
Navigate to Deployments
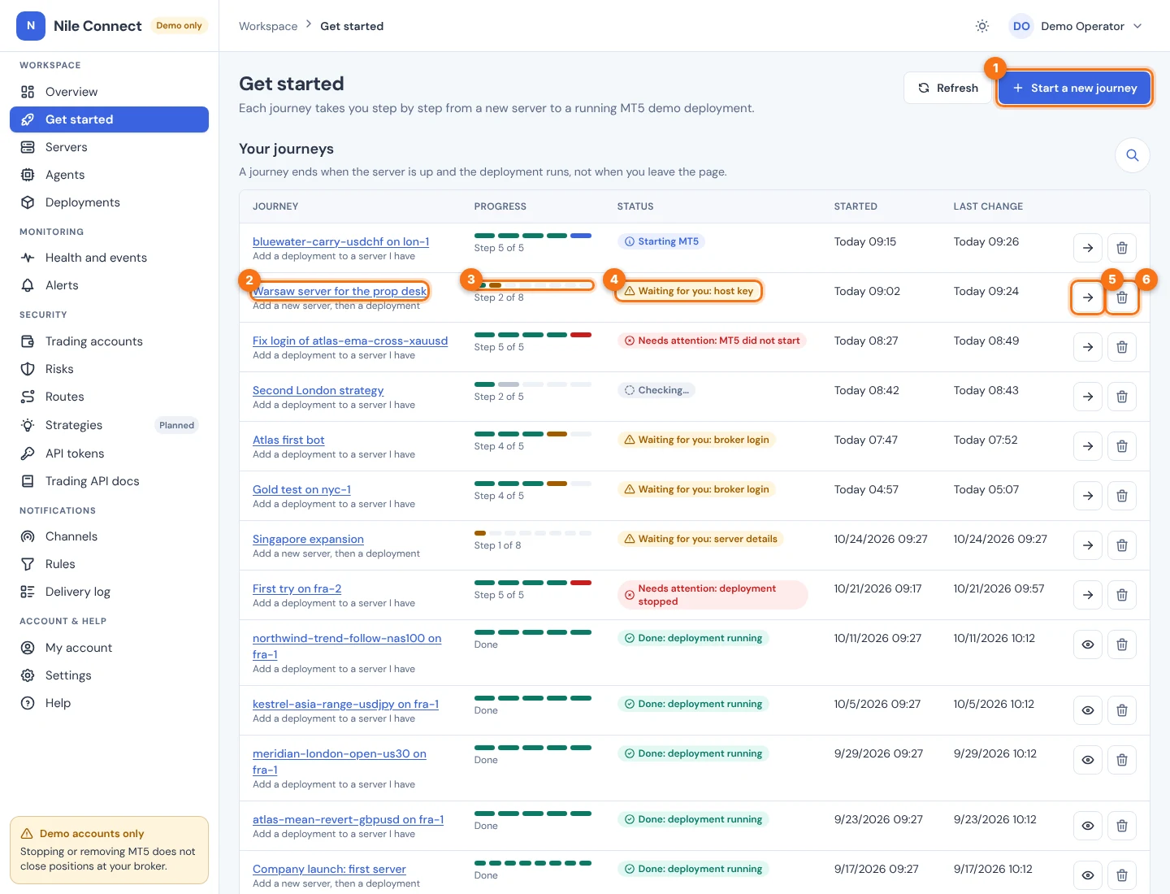[109, 202]
